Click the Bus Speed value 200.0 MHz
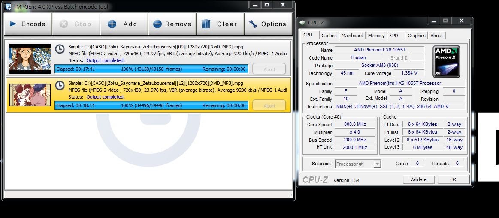 pyautogui.click(x=355, y=140)
